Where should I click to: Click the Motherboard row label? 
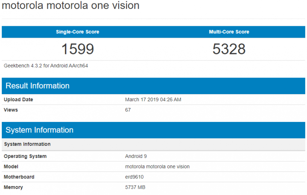click(19, 177)
